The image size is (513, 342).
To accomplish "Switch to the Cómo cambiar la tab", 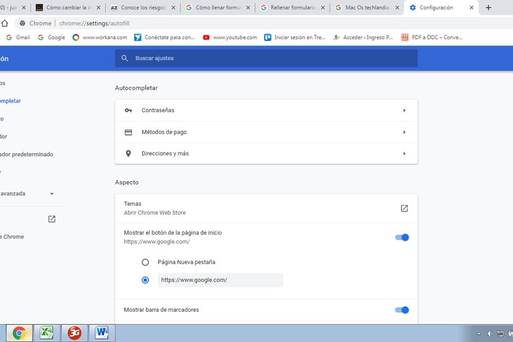I will [68, 8].
